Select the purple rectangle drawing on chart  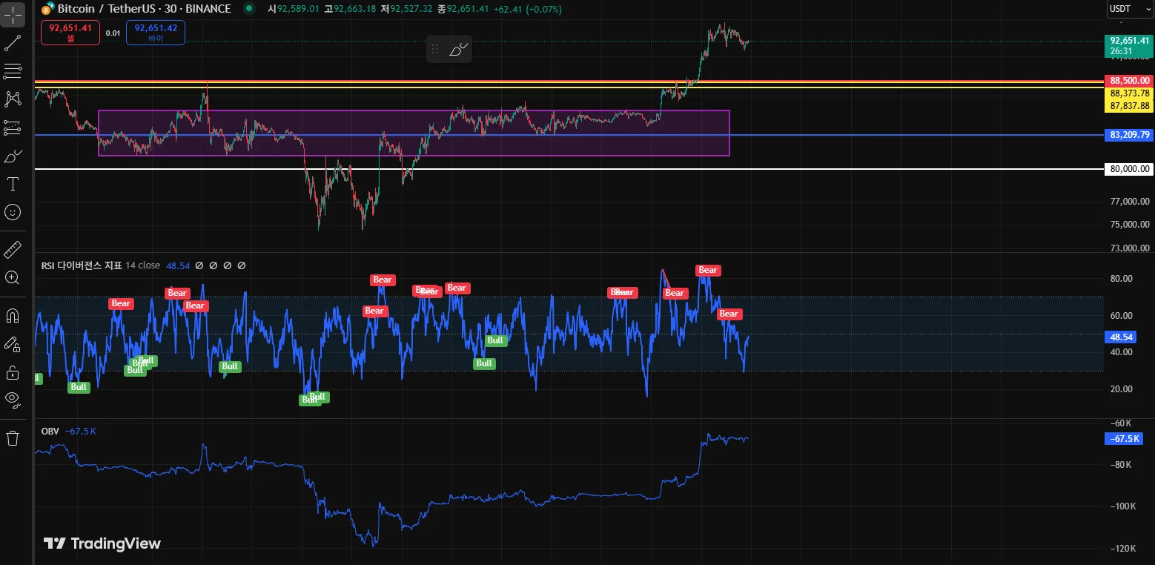pos(414,133)
